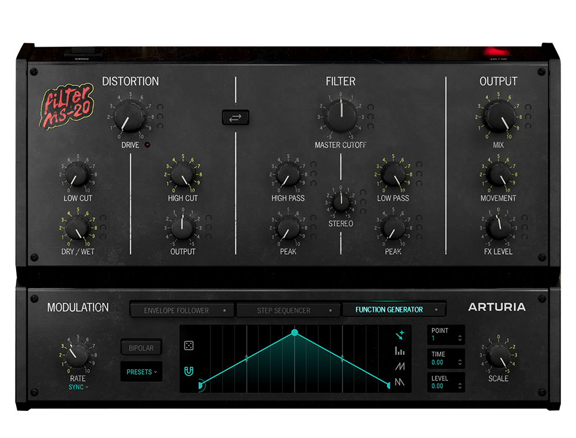Switch to the Envelope Follower tab
Viewport: 576px width, 438px height.
pos(182,310)
